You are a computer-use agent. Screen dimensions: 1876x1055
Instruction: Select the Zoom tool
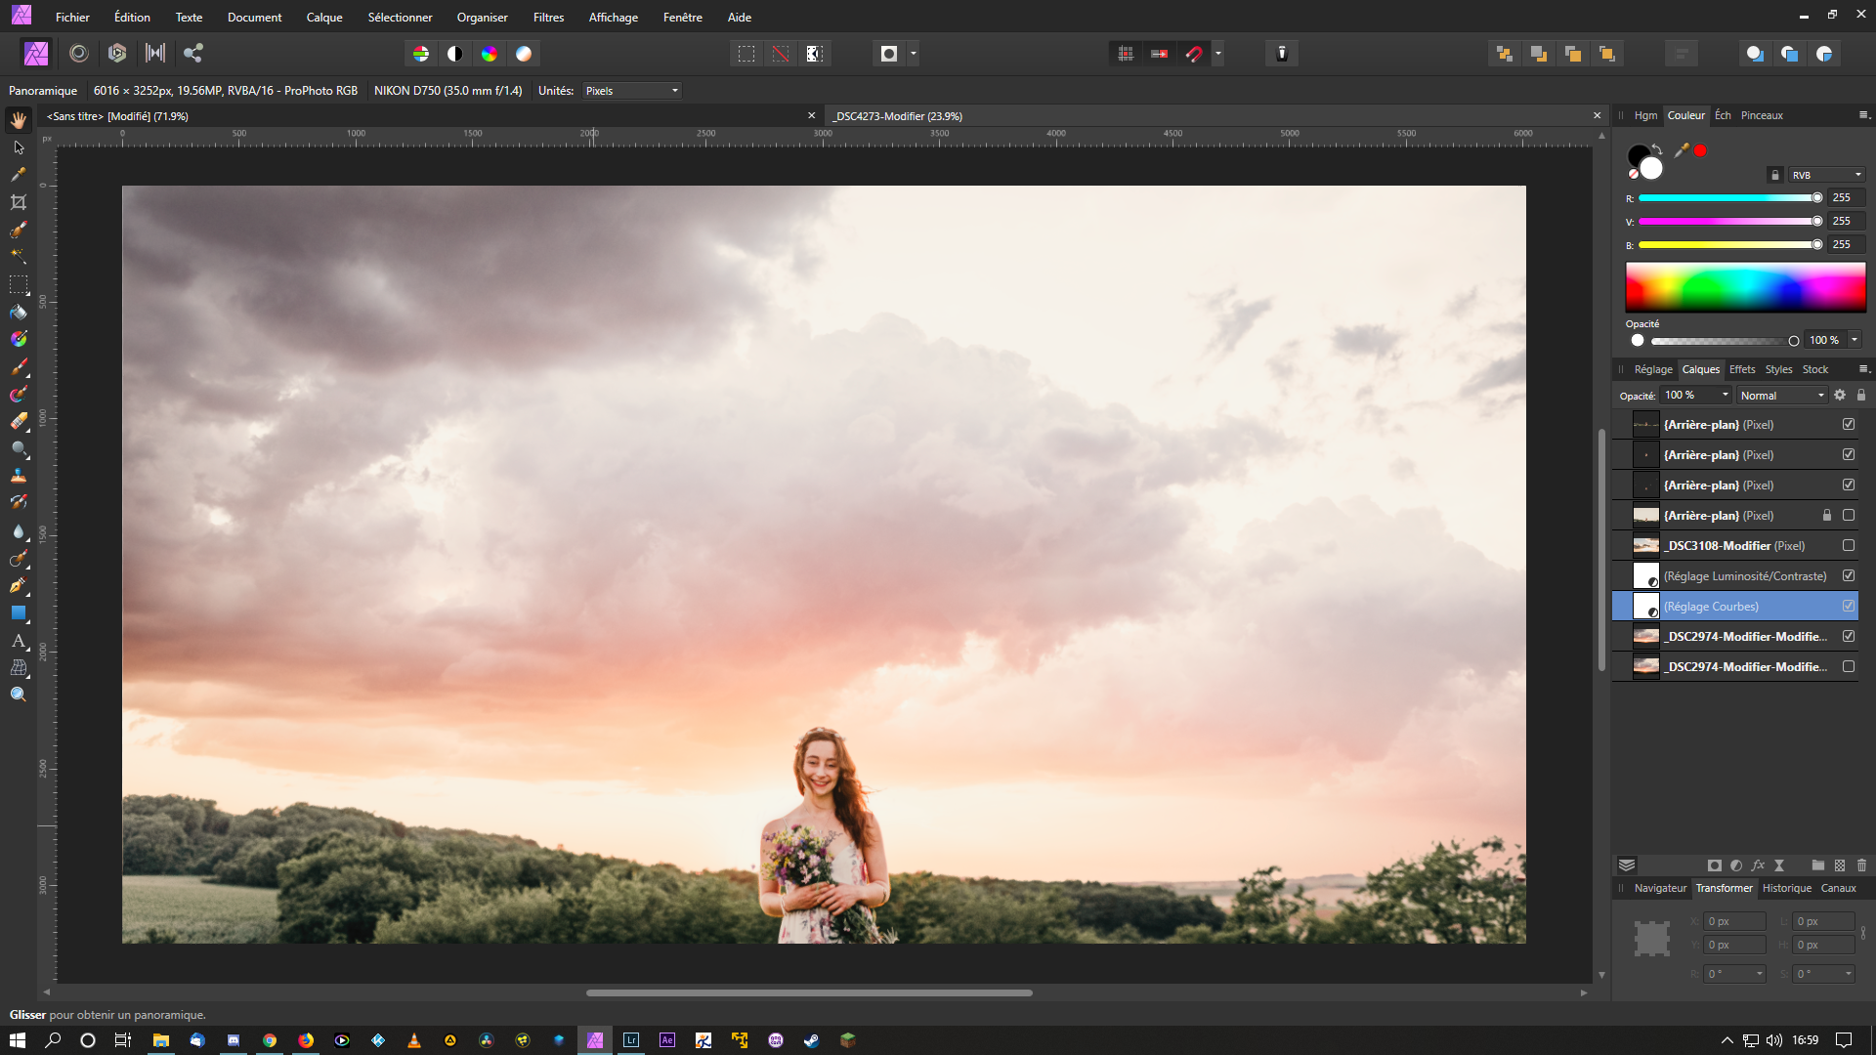[18, 695]
